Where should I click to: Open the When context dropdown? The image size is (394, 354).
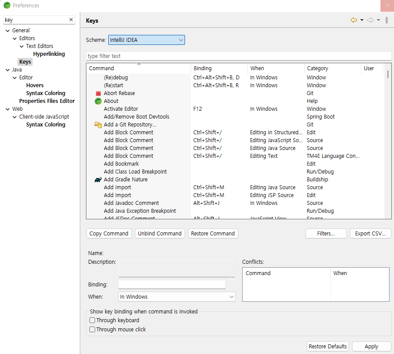(177, 297)
